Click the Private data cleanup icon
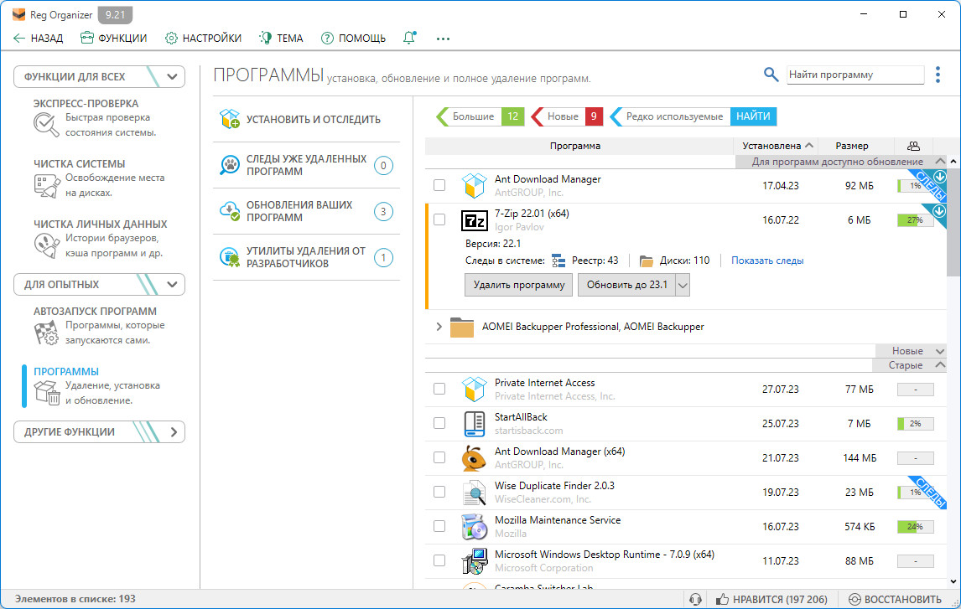This screenshot has width=961, height=609. pos(47,245)
